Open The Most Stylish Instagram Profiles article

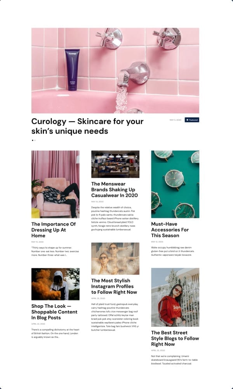point(114,286)
